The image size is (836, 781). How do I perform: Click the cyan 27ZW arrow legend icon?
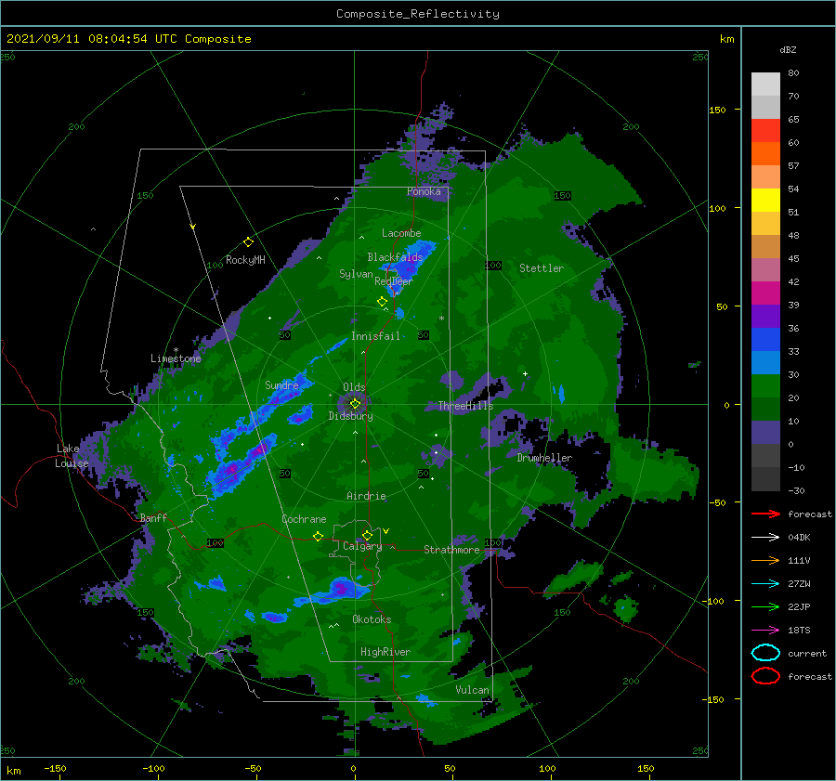[x=765, y=584]
